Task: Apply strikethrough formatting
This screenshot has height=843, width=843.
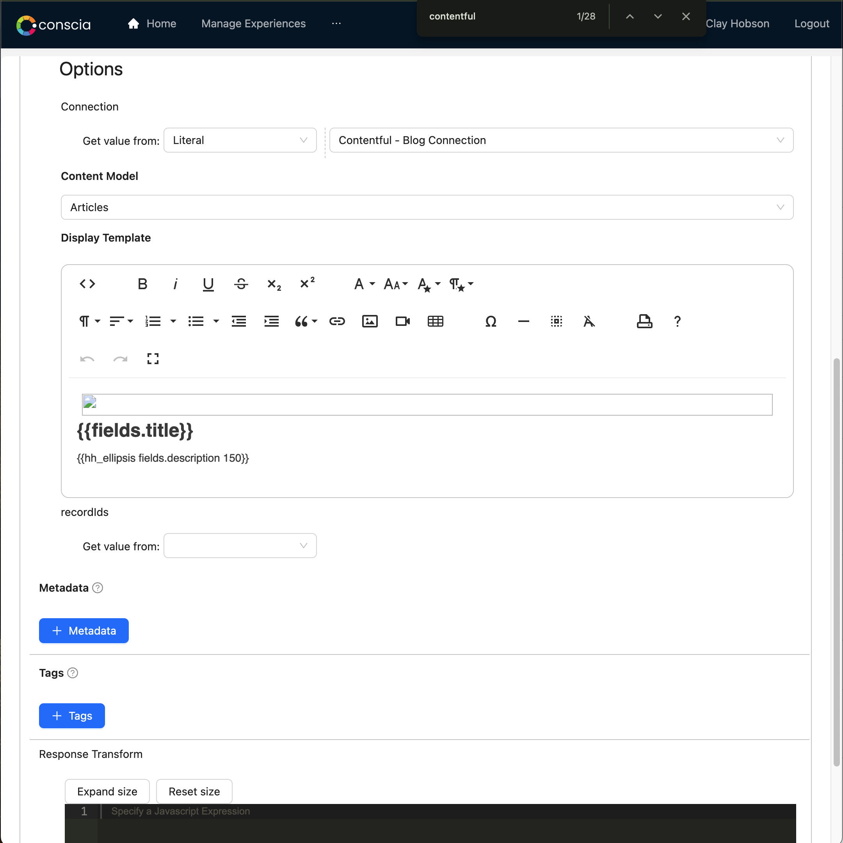Action: tap(241, 284)
